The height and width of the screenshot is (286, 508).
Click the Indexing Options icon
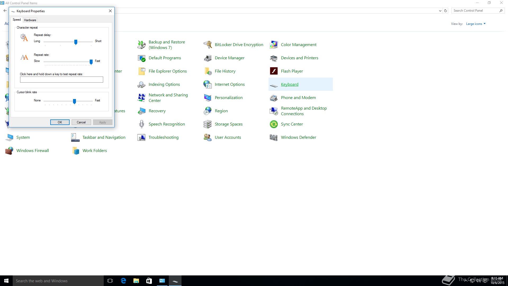(x=142, y=84)
